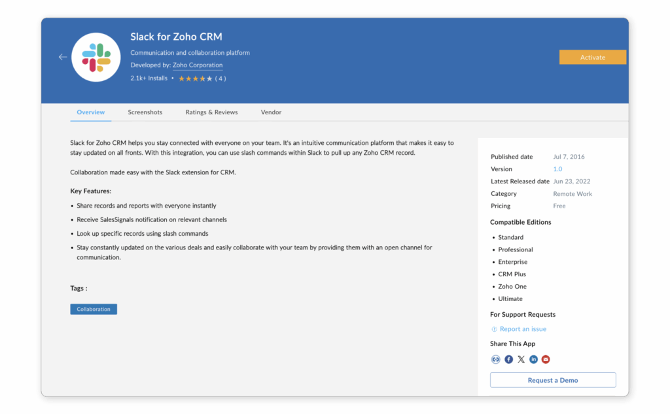Click the review count ( 4 )

[220, 78]
